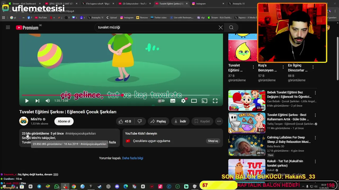
Task: Open Bebek Tuvalet Eğitimi Bez Değişim thumbnail
Action: pyautogui.click(x=247, y=100)
